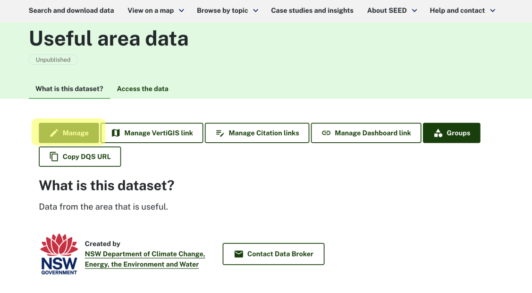532x293 pixels.
Task: Click the pencil icon on Manage button
Action: tap(54, 133)
